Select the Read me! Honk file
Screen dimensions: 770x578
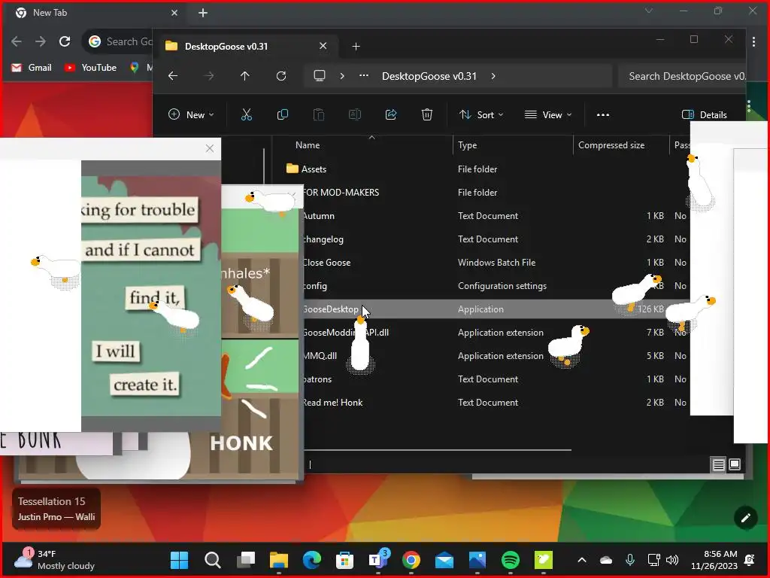[332, 403]
